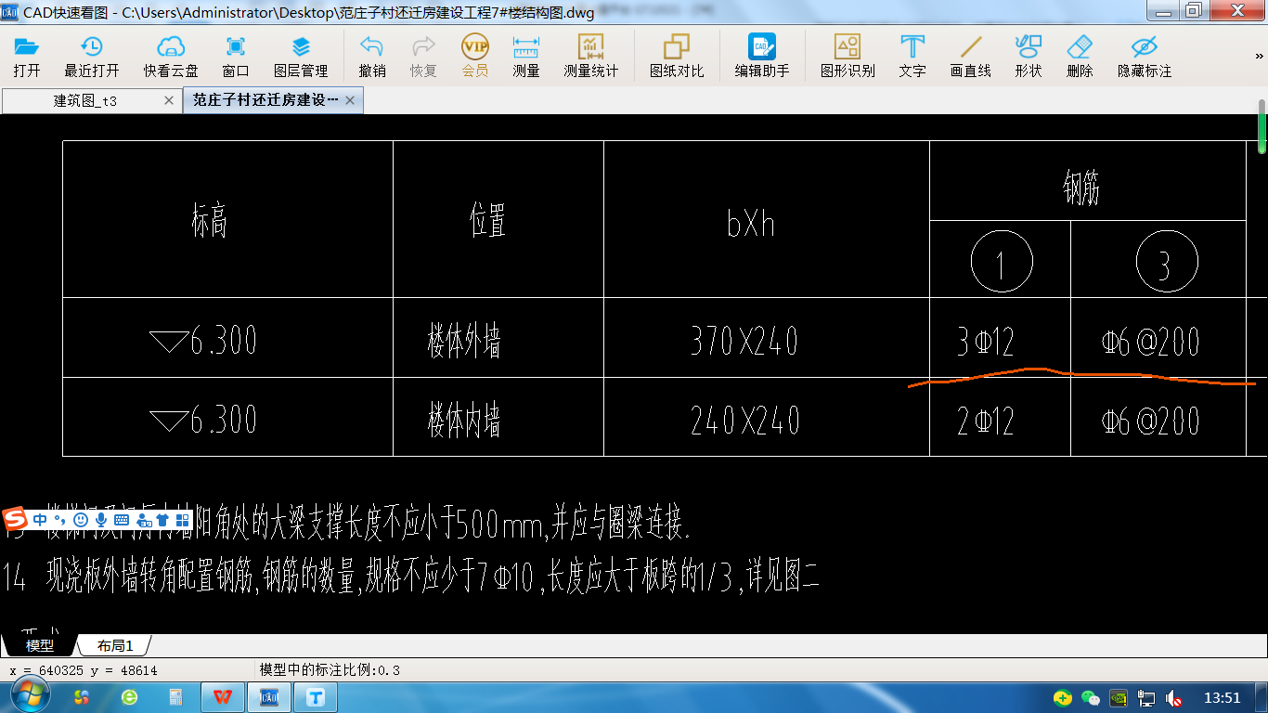Open the Sogou toolbox grid icon
Screen dimensions: 1268x713
(183, 519)
